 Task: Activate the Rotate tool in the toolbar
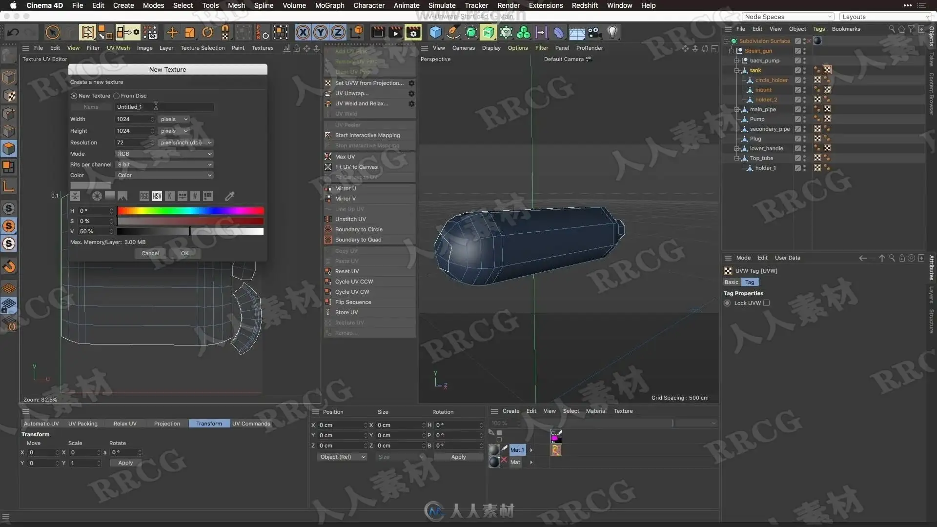tap(207, 33)
